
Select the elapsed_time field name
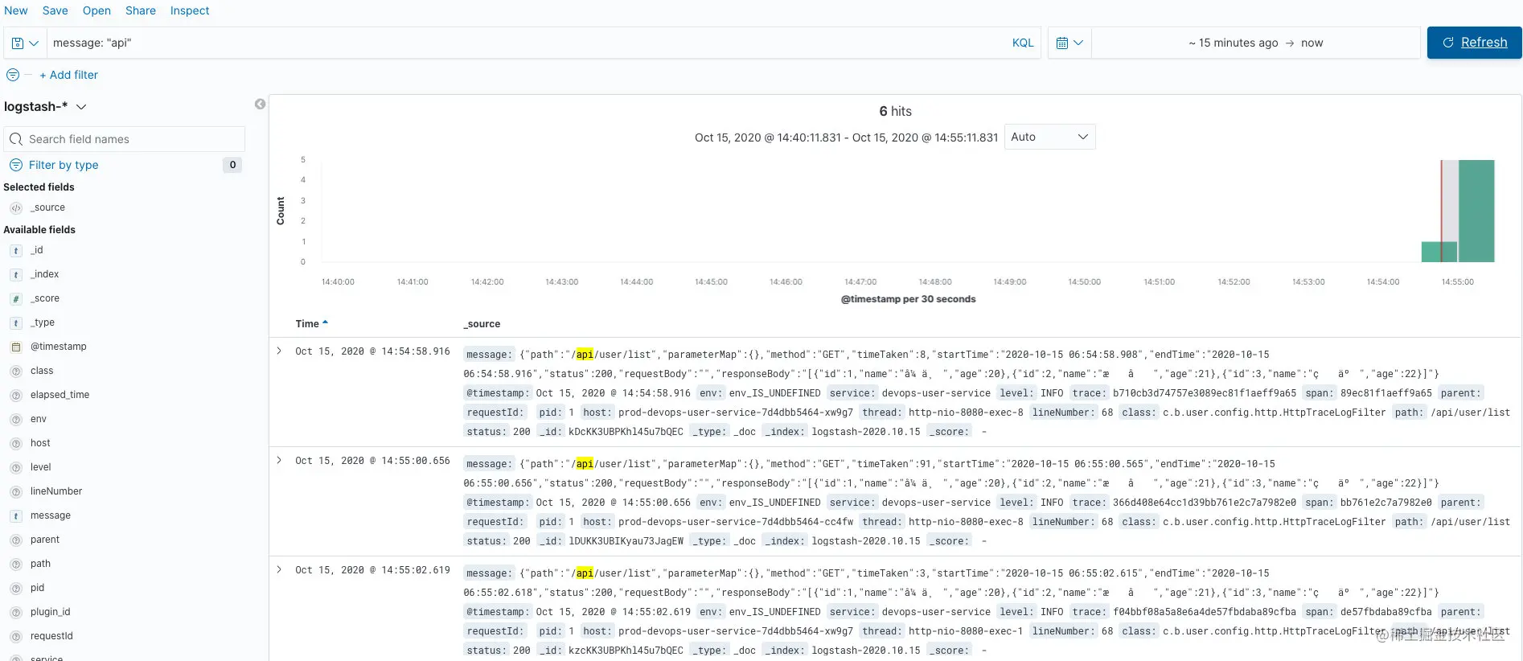pos(60,395)
